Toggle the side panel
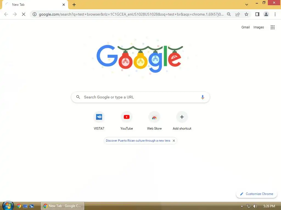The image size is (281, 210). (257, 14)
